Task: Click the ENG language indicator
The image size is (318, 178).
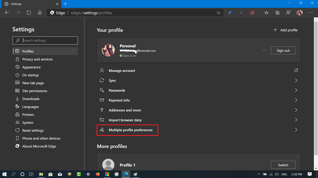Action: click(x=284, y=174)
